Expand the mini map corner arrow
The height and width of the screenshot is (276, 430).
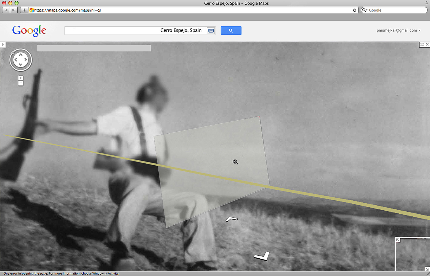pos(398,240)
